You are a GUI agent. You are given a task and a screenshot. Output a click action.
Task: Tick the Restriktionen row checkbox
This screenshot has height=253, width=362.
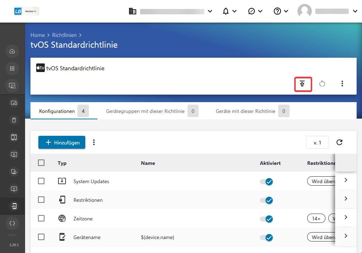tap(41, 200)
